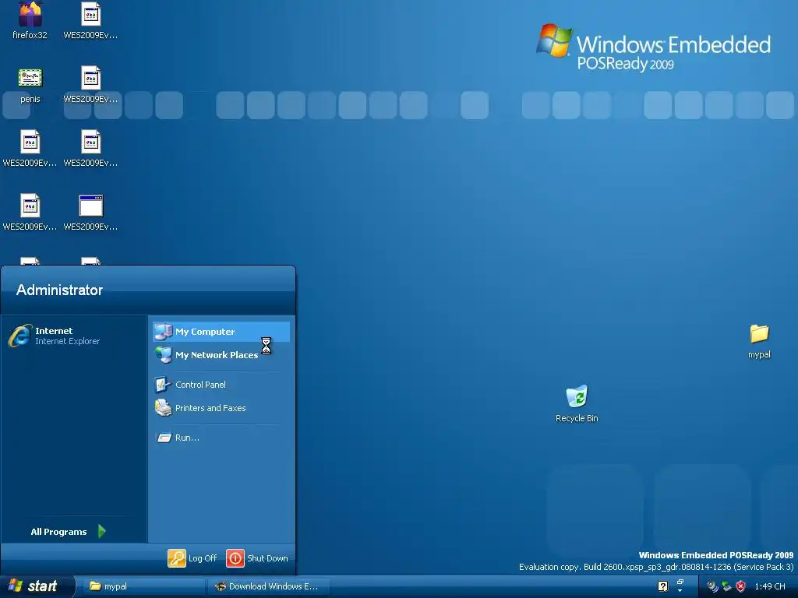Switch to Download Windows E... taskbar window
Screen dimensions: 798x598
pos(268,586)
